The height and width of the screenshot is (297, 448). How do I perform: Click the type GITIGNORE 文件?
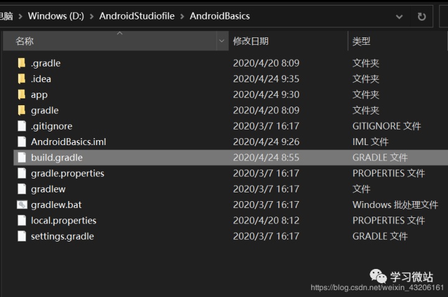point(386,126)
